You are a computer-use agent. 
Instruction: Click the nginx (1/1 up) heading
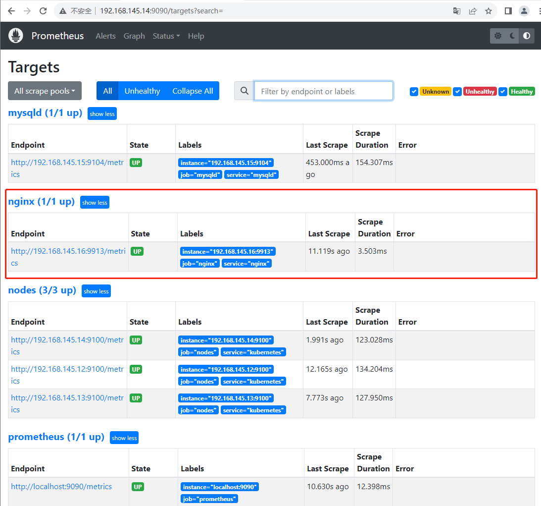coord(42,202)
